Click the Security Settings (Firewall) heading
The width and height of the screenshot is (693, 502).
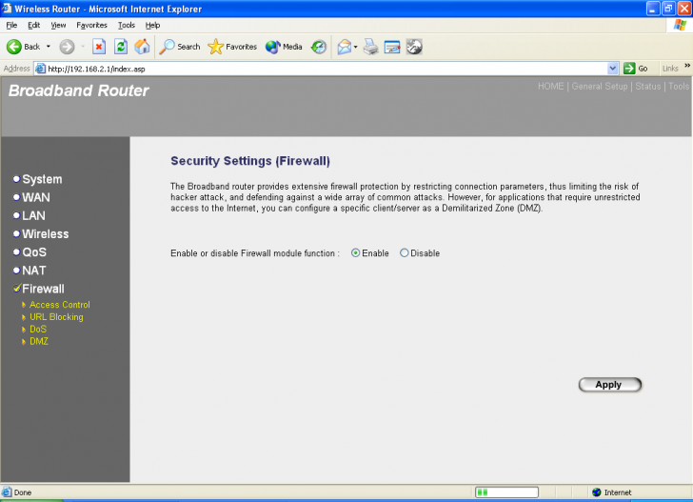[250, 161]
